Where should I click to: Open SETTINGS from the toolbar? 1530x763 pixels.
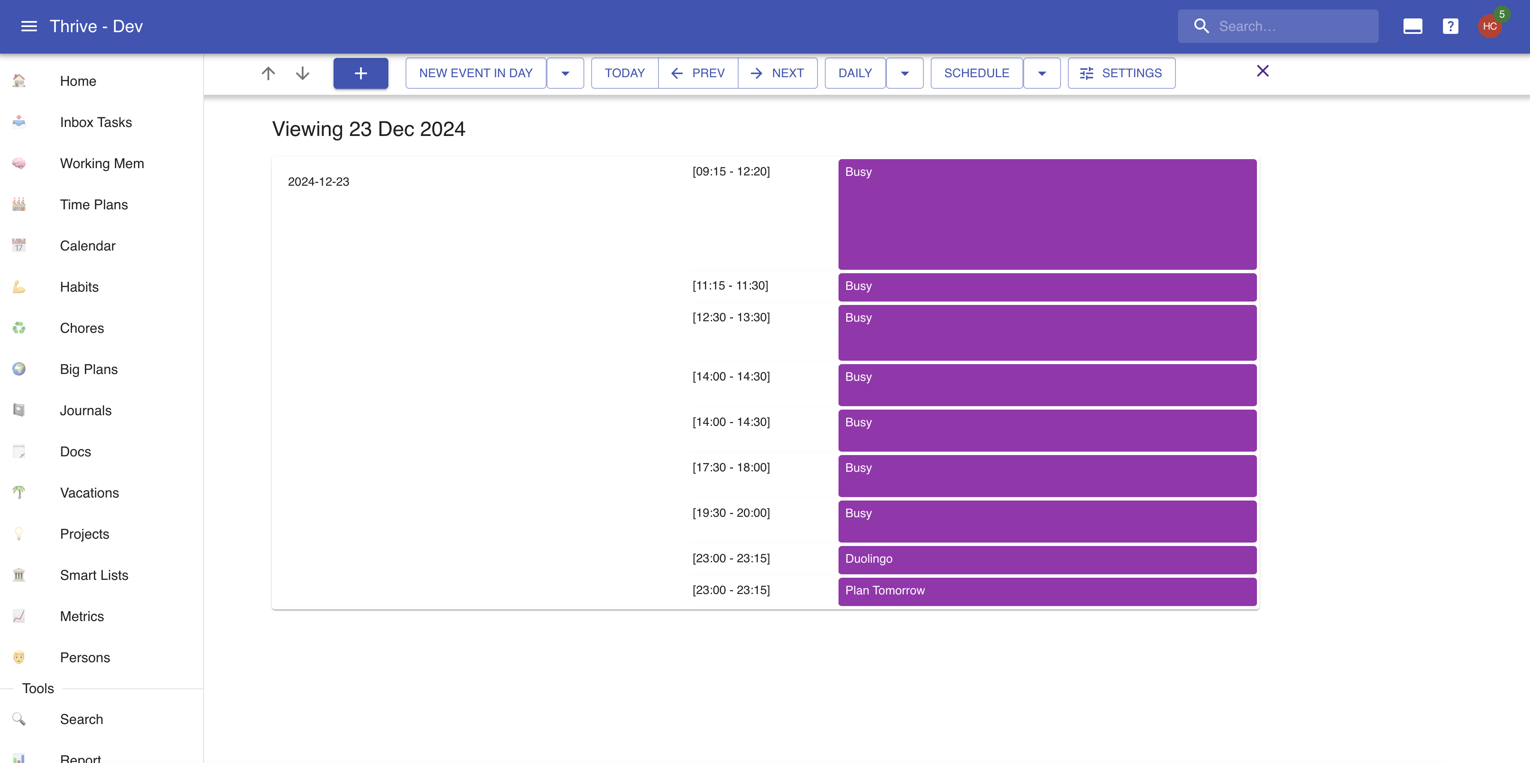[1121, 72]
